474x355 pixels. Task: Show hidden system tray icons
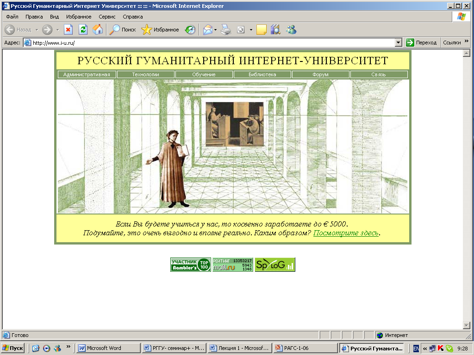[x=425, y=349]
